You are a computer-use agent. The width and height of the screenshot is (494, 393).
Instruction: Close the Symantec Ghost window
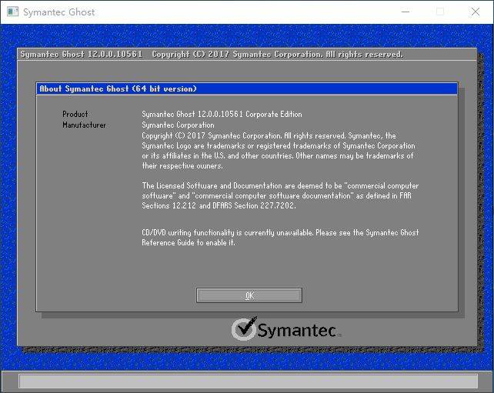476,12
